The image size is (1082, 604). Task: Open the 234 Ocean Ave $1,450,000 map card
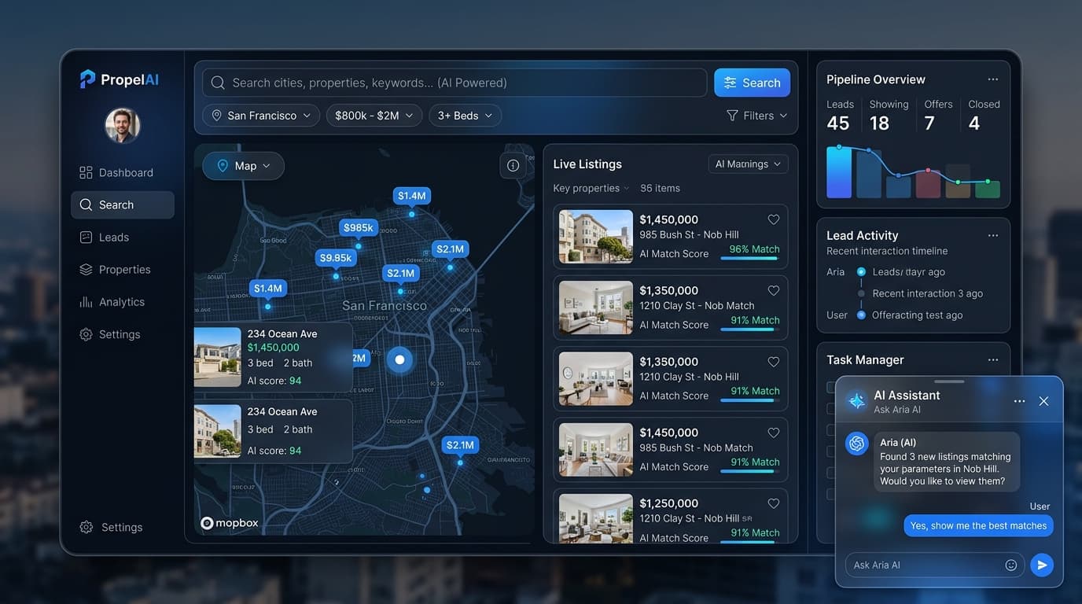274,356
